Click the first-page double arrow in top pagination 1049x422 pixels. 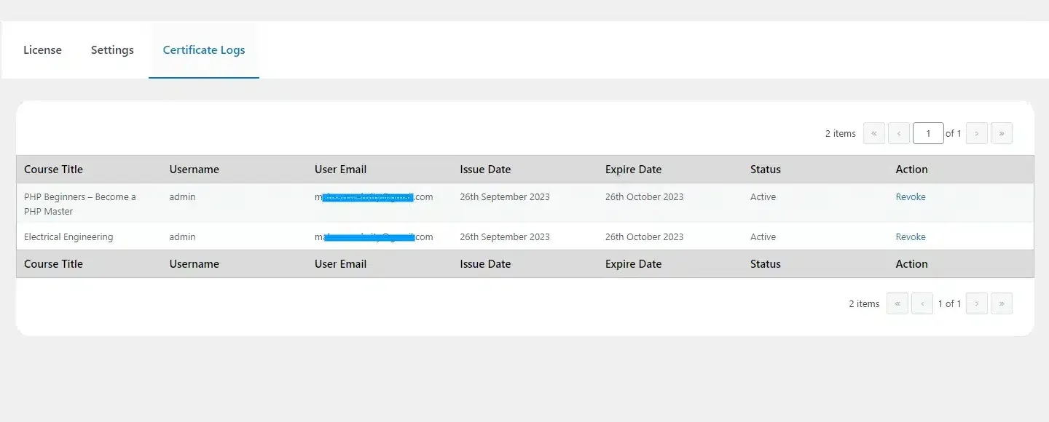pos(874,133)
